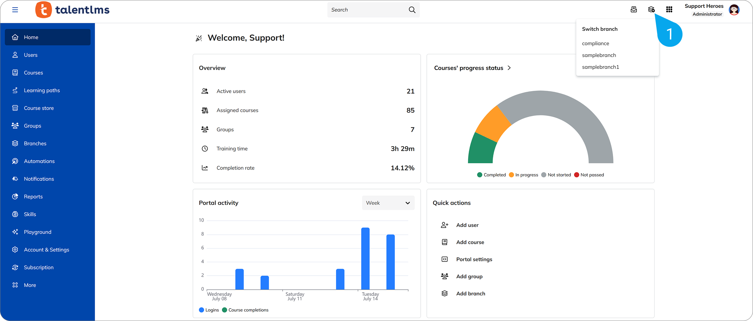Click the Add user quick action icon

(x=445, y=225)
